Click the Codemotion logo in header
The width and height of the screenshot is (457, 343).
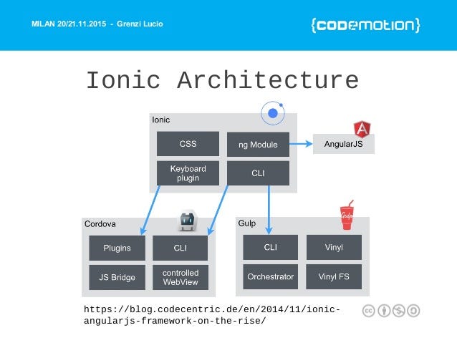(x=366, y=25)
